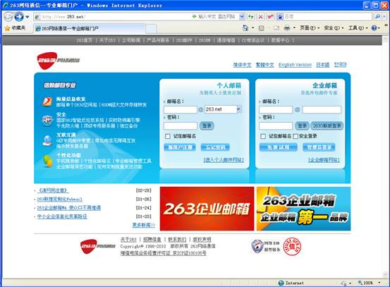Click the English Version link

(295, 65)
